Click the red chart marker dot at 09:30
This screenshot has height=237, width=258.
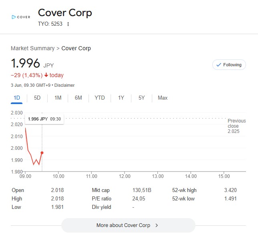click(x=42, y=153)
